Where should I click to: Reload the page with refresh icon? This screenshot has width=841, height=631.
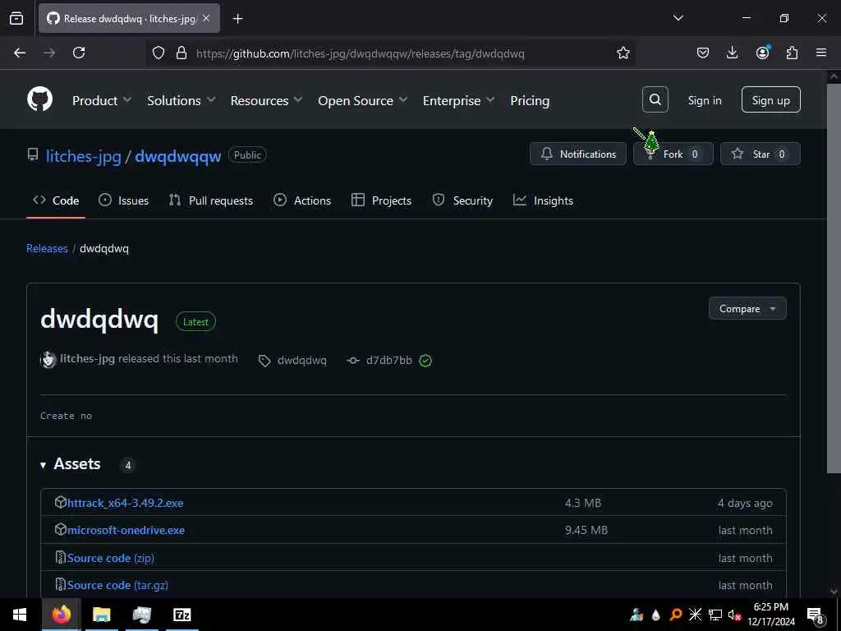coord(79,53)
